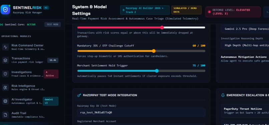Click the System & Model Settings heading

click(89, 10)
